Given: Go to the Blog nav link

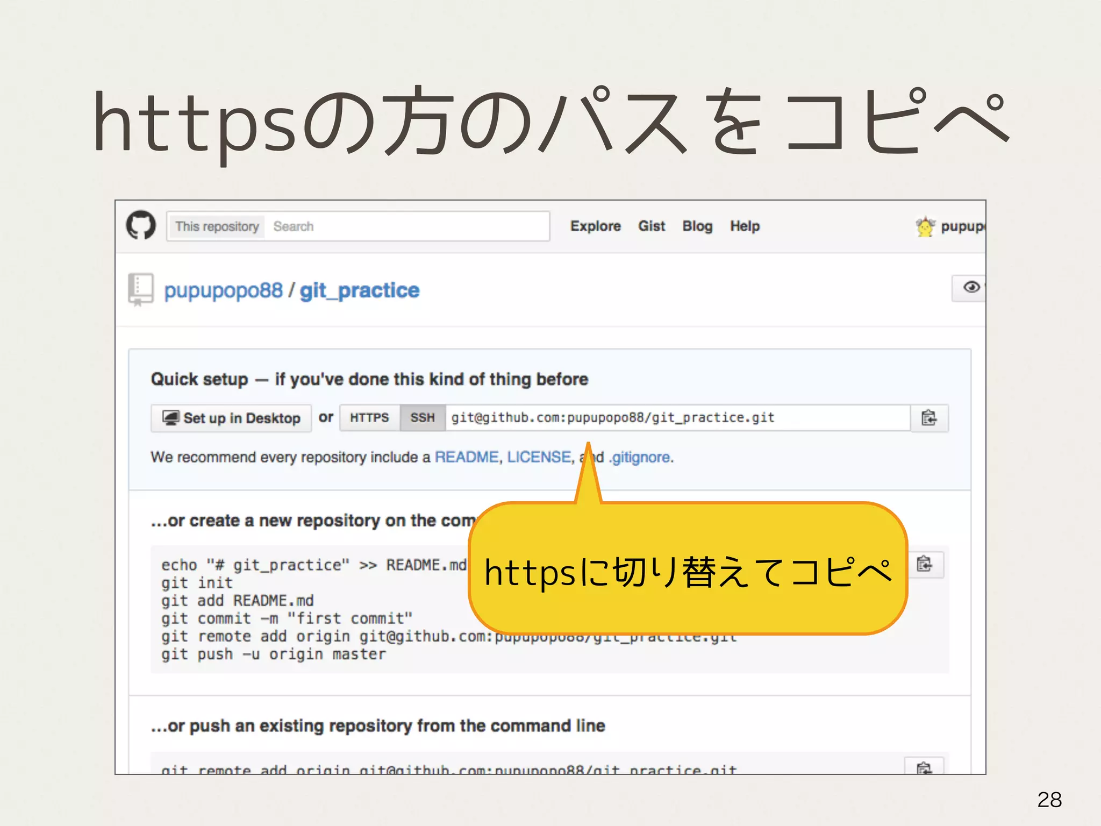Looking at the screenshot, I should [697, 226].
